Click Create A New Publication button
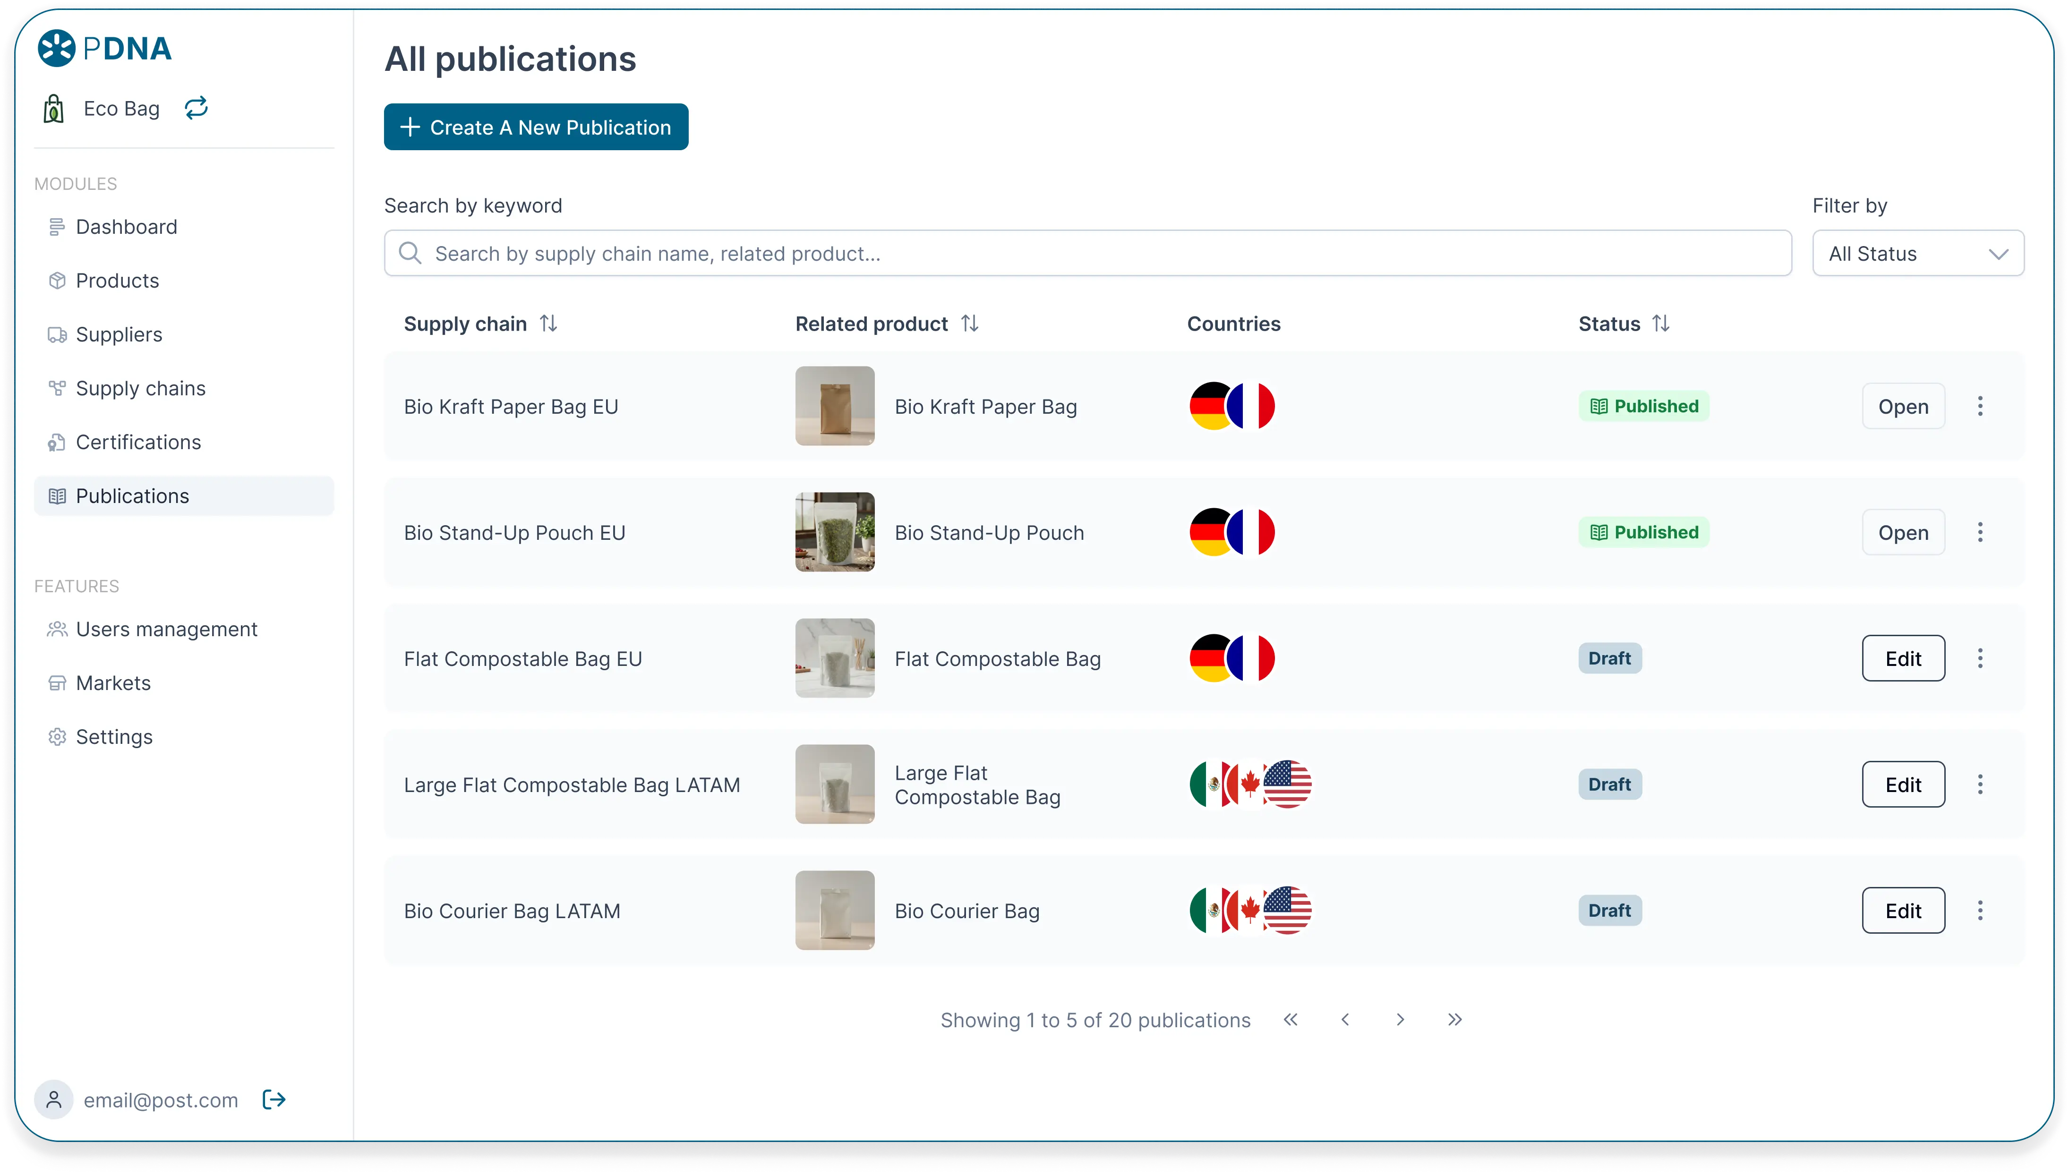Viewport: 2069px width, 1176px height. pyautogui.click(x=536, y=127)
